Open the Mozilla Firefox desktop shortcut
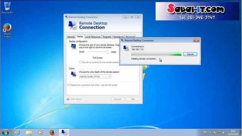Screen dimensions: 242x136 tap(7, 31)
